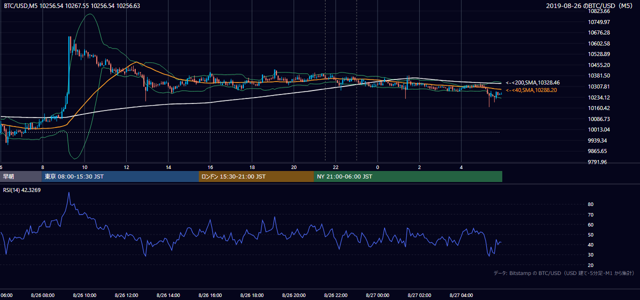Click the ロンドン 15:30-21:00 JST session bar
Image resolution: width=640 pixels, height=300 pixels.
click(x=256, y=176)
